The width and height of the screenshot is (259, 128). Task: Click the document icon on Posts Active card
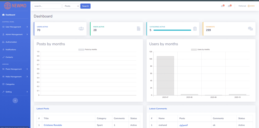pyautogui.click(x=139, y=29)
